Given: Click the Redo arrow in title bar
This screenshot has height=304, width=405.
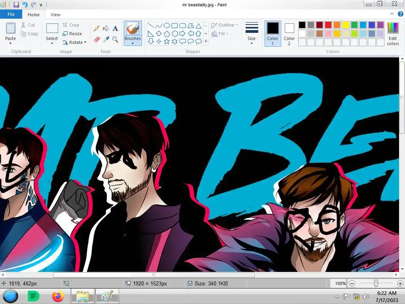Looking at the screenshot, I should click(33, 4).
